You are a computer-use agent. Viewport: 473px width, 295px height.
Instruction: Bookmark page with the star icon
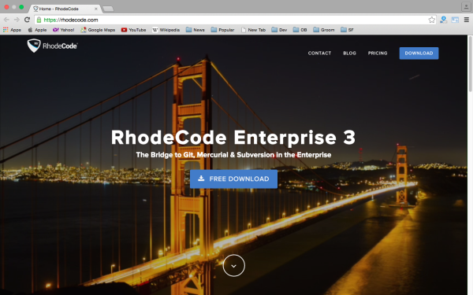tap(432, 20)
